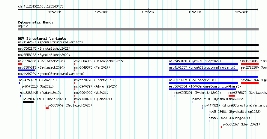Open nsv5578776 Ebert2021 variant
This screenshot has width=267, height=139.
click(x=94, y=80)
